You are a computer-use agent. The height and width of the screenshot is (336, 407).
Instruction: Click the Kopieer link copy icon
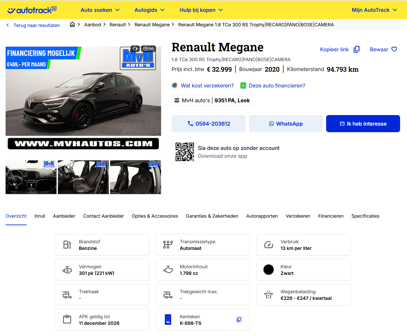coord(356,49)
